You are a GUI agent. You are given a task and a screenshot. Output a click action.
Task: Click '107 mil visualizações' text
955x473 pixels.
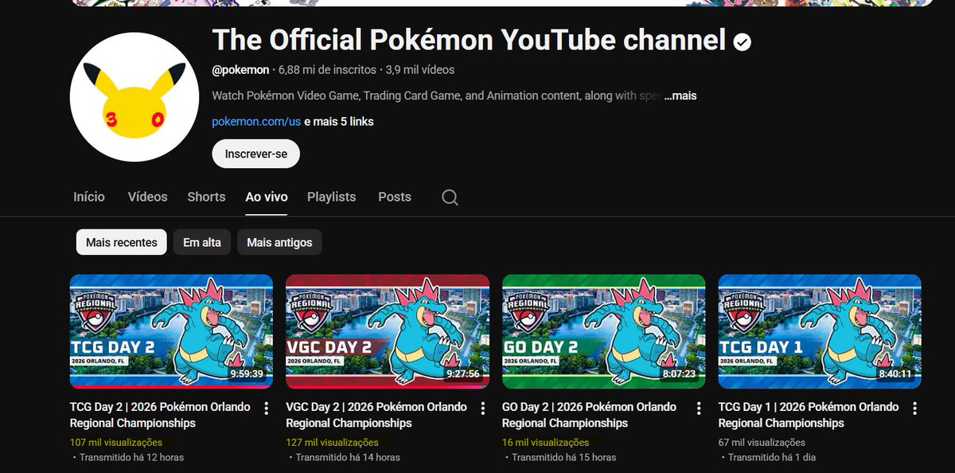[116, 442]
